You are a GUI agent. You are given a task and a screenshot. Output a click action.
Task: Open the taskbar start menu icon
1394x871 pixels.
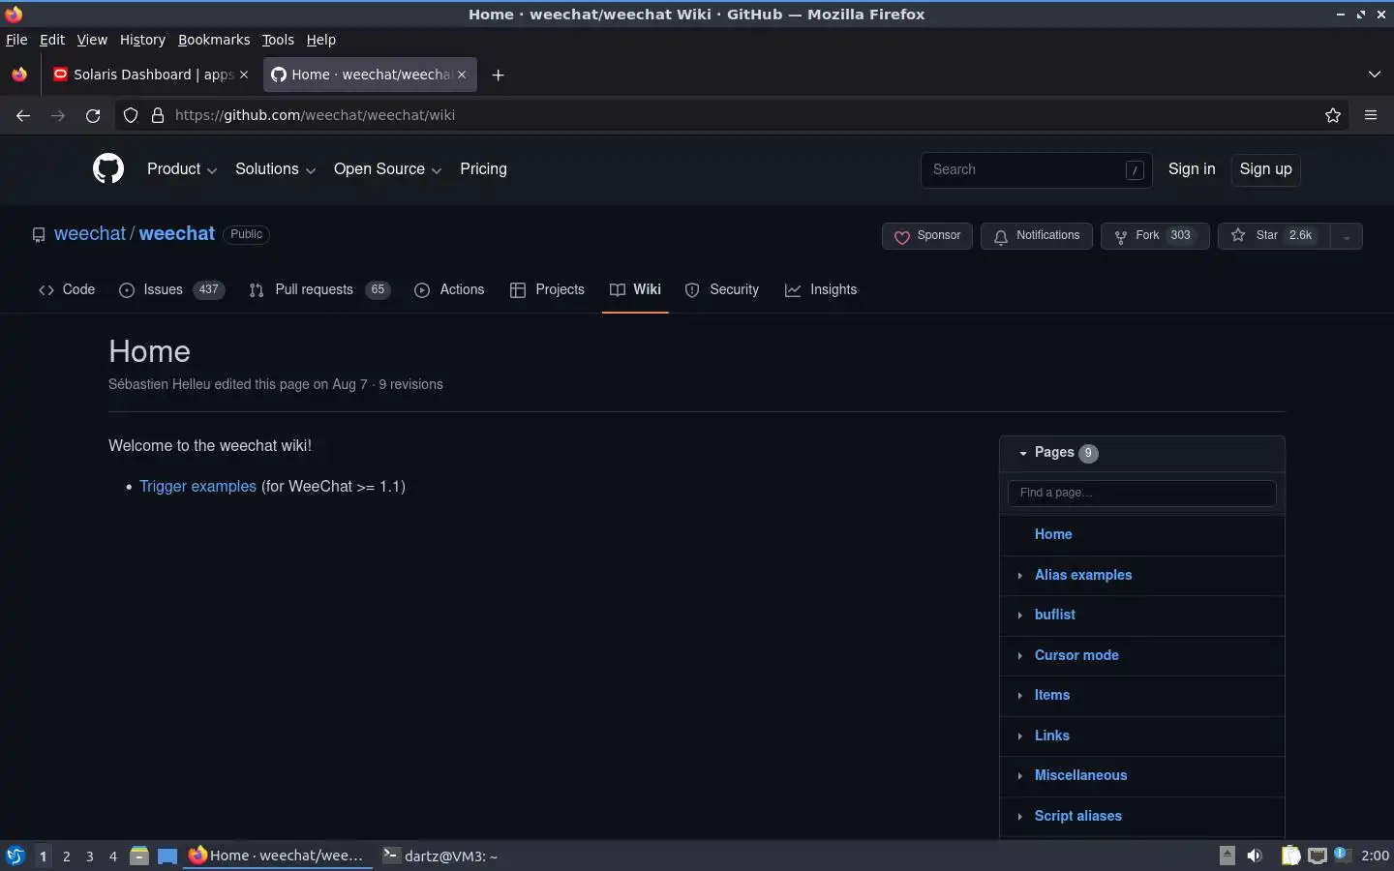click(x=15, y=856)
